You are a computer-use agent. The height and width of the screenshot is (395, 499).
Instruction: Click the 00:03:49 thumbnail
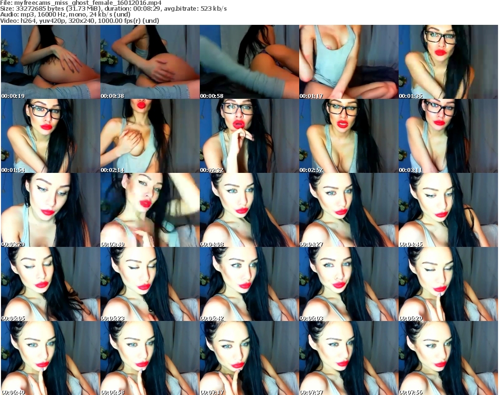pos(150,210)
